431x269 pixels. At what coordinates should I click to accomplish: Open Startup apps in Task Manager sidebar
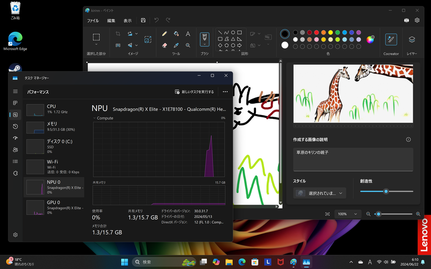pos(16,138)
